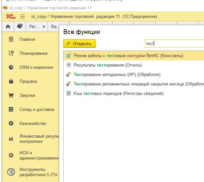Click the Инструменты разработчика round icon
The width and height of the screenshot is (204, 182).
pos(11,172)
